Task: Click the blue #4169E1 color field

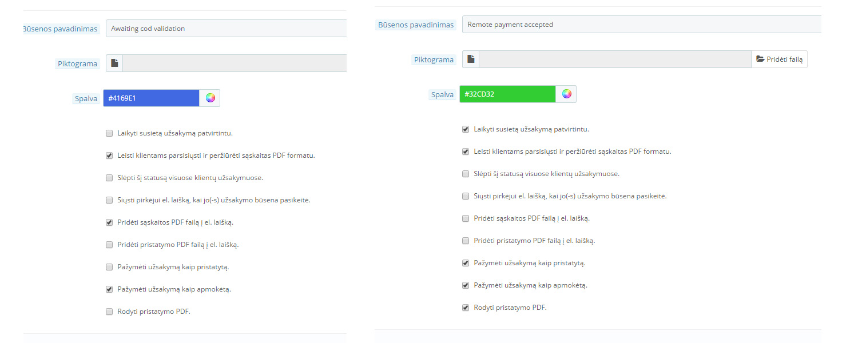Action: point(151,98)
